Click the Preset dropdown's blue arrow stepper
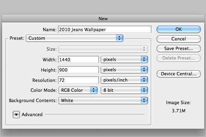The height and width of the screenshot is (137, 206). [119, 38]
